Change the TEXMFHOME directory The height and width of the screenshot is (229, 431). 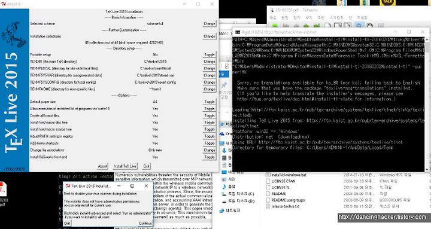(210, 89)
